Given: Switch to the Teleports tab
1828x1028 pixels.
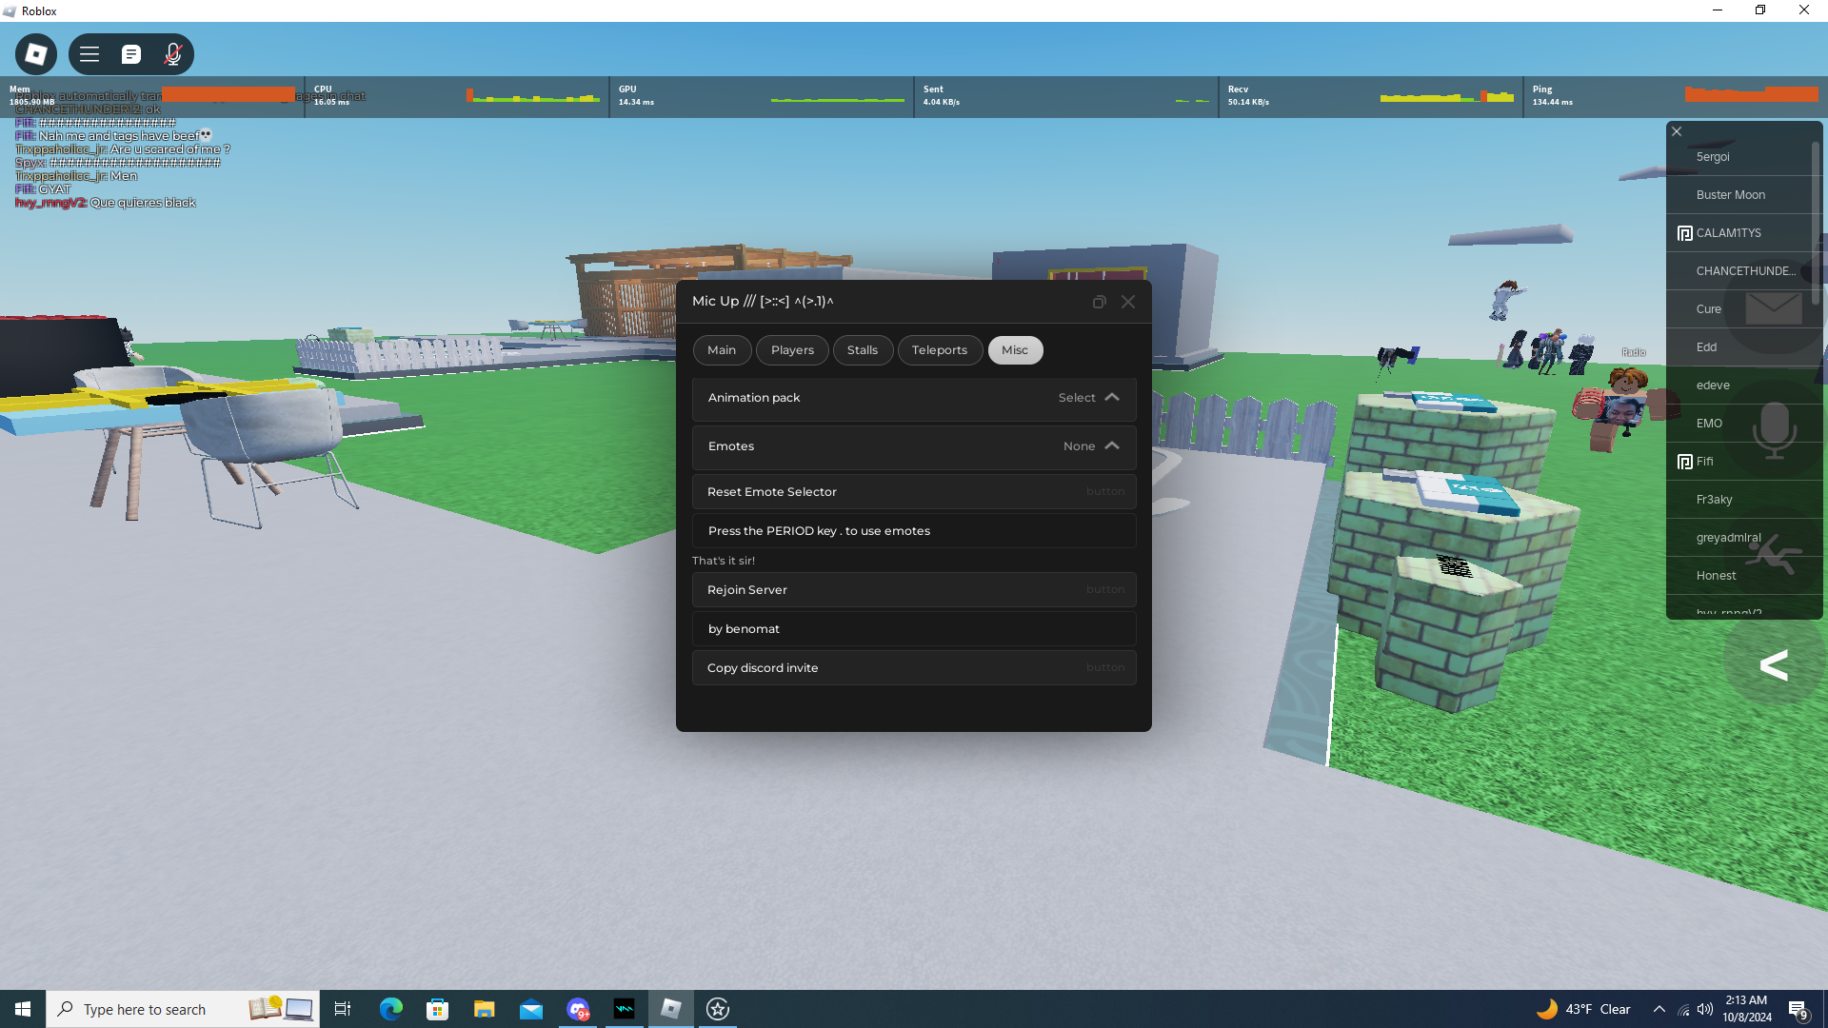Looking at the screenshot, I should [x=939, y=350].
